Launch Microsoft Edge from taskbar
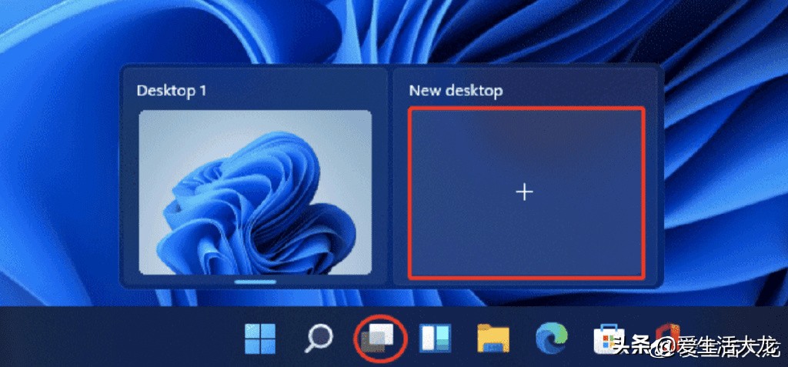 point(551,339)
